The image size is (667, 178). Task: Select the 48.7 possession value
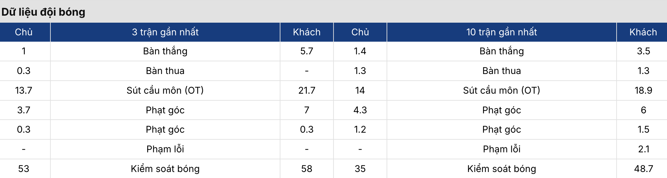[x=643, y=169]
